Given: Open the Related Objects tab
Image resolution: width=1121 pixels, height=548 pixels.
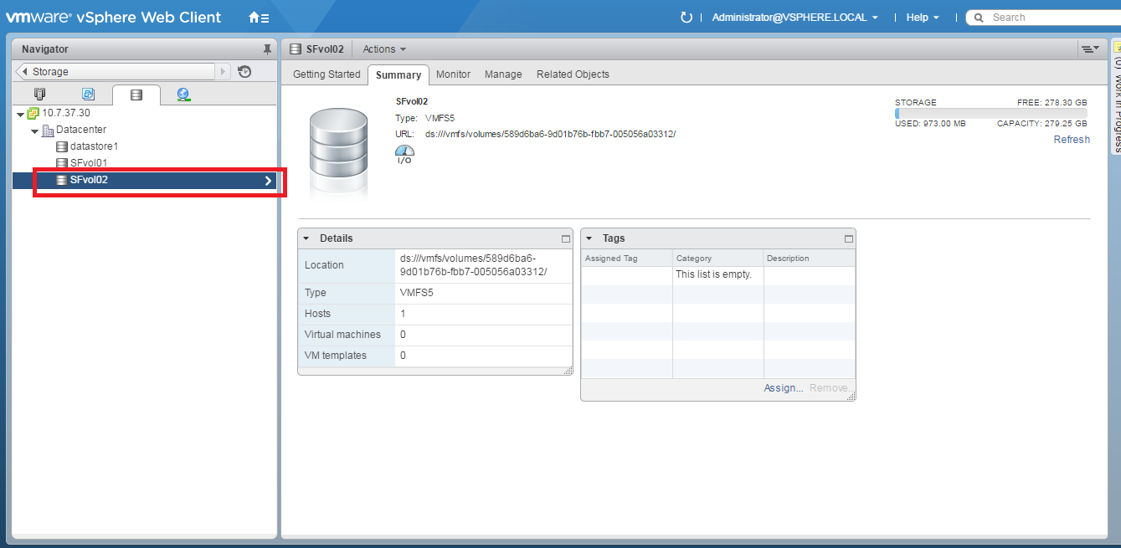Looking at the screenshot, I should 573,74.
